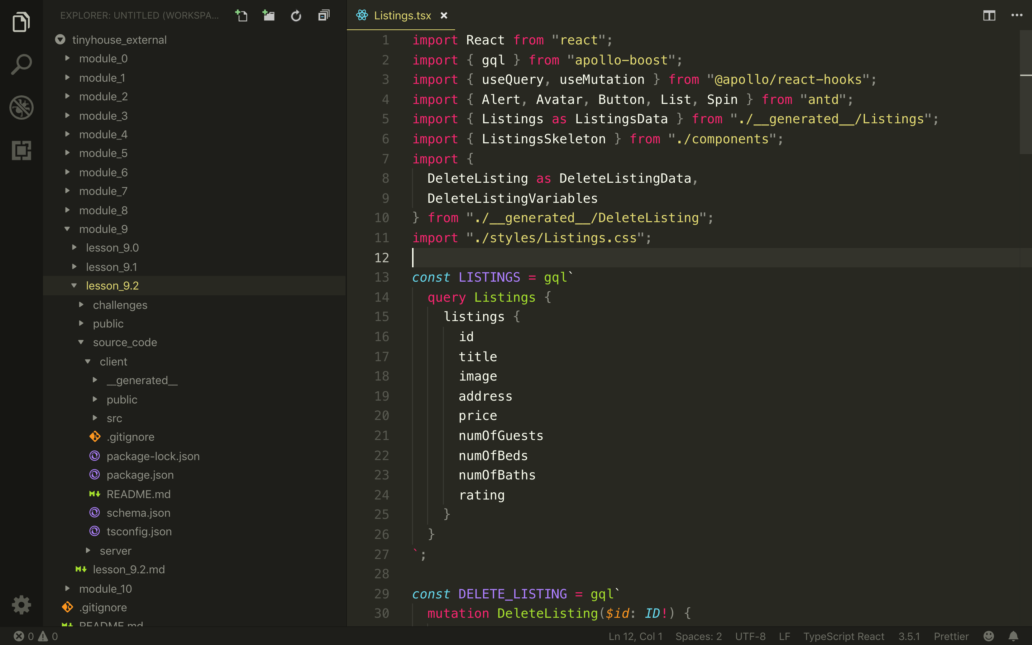Change end of line sequence LF
This screenshot has height=645, width=1032.
point(785,636)
